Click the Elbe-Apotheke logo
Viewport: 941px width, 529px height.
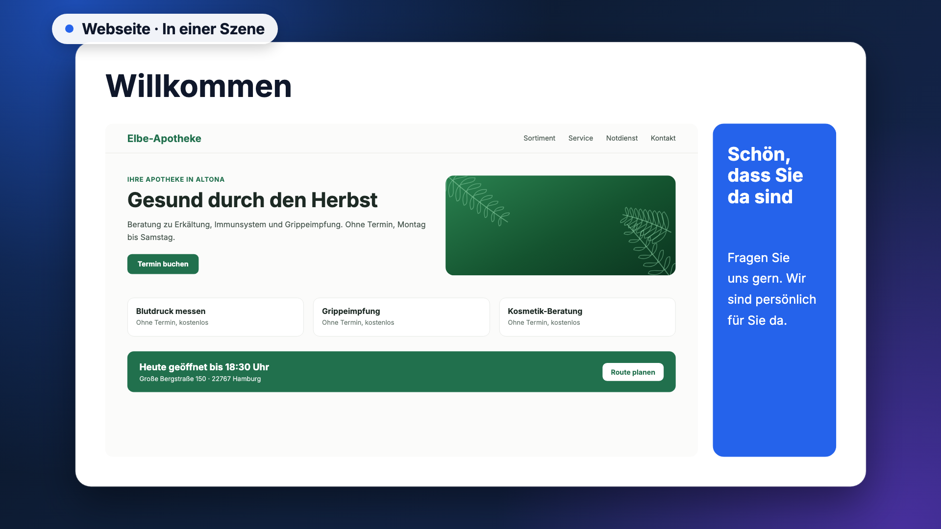(164, 139)
